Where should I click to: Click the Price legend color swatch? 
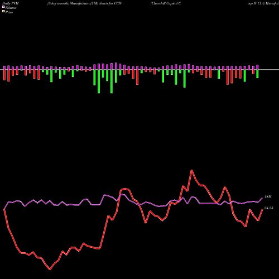tap(3, 12)
